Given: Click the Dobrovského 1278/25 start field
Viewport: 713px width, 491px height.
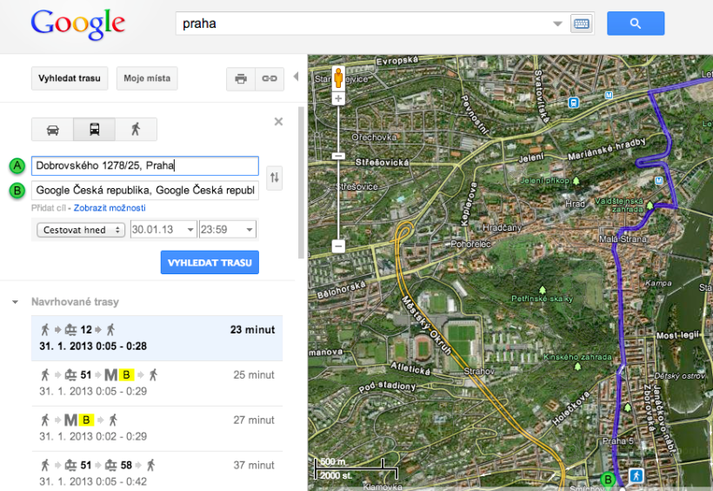Looking at the screenshot, I should pos(145,165).
